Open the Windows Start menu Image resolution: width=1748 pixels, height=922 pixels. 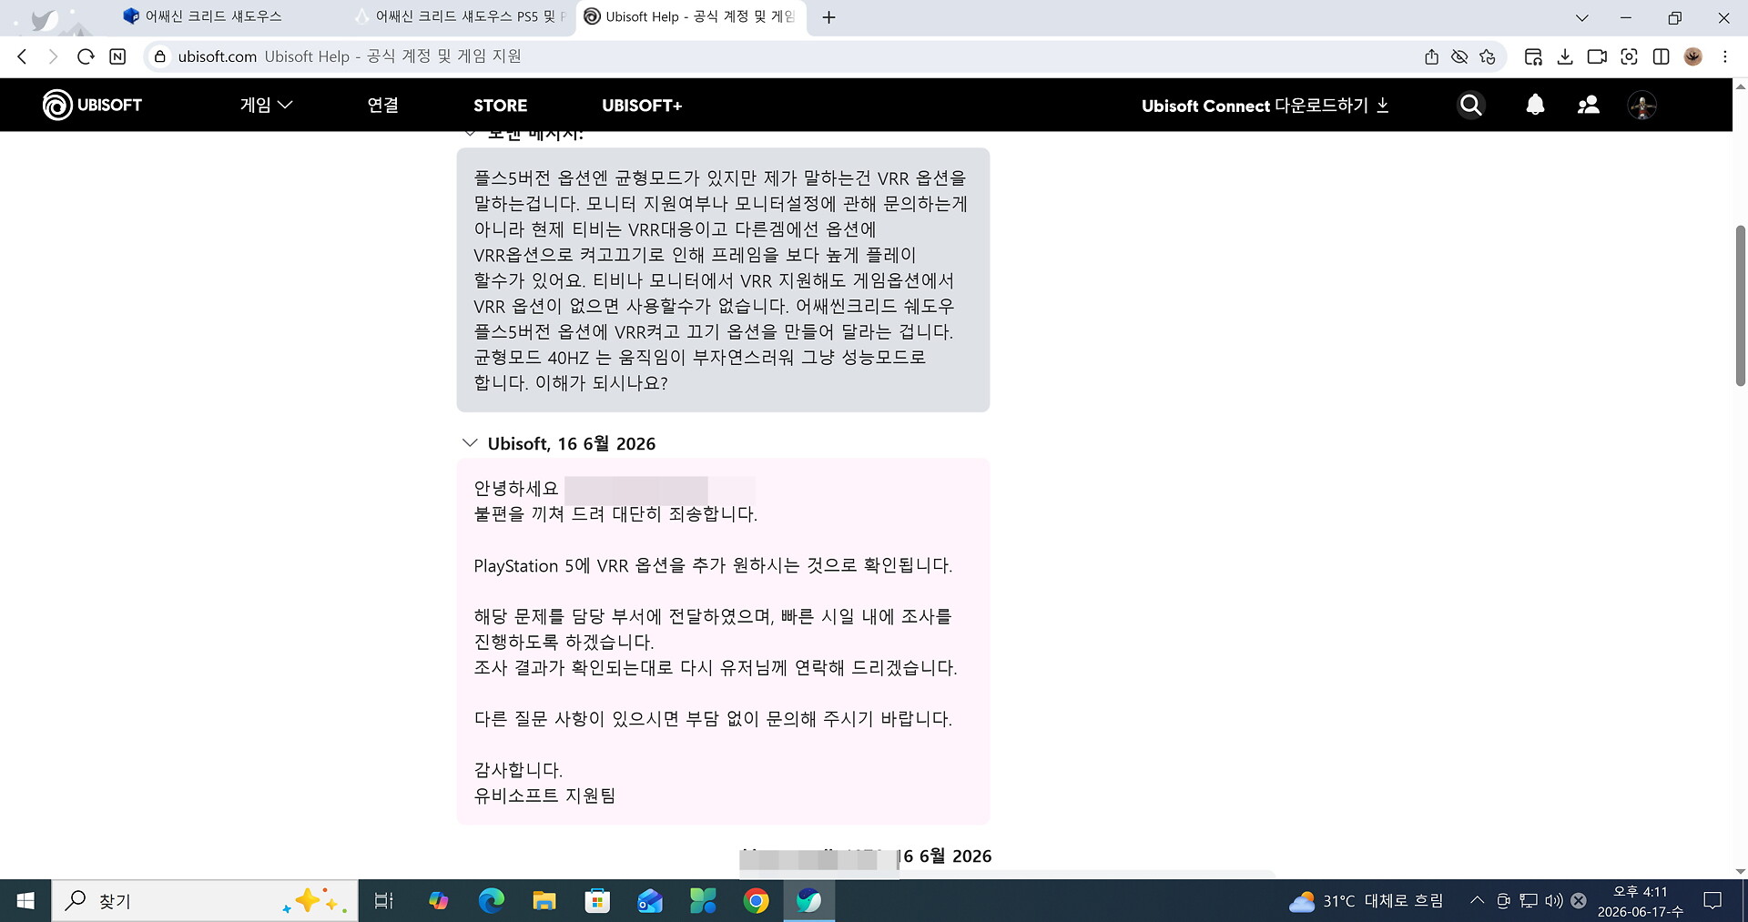coord(25,901)
